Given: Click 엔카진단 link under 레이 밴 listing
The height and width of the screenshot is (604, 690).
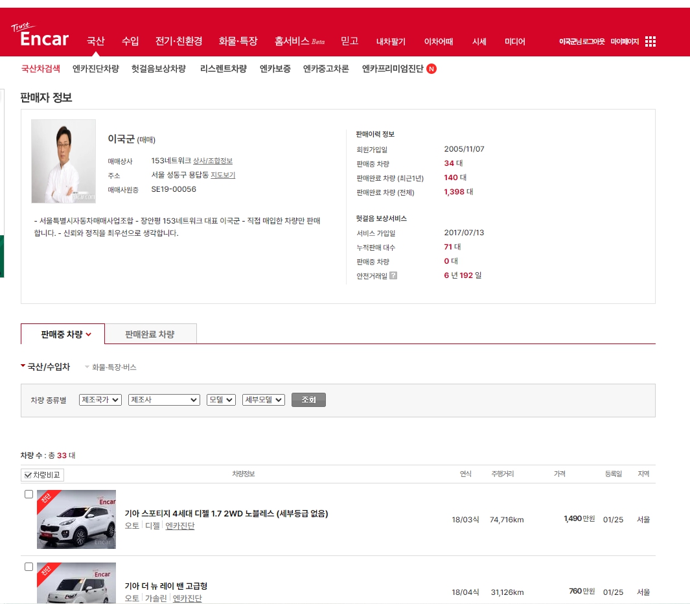Looking at the screenshot, I should click(x=187, y=598).
